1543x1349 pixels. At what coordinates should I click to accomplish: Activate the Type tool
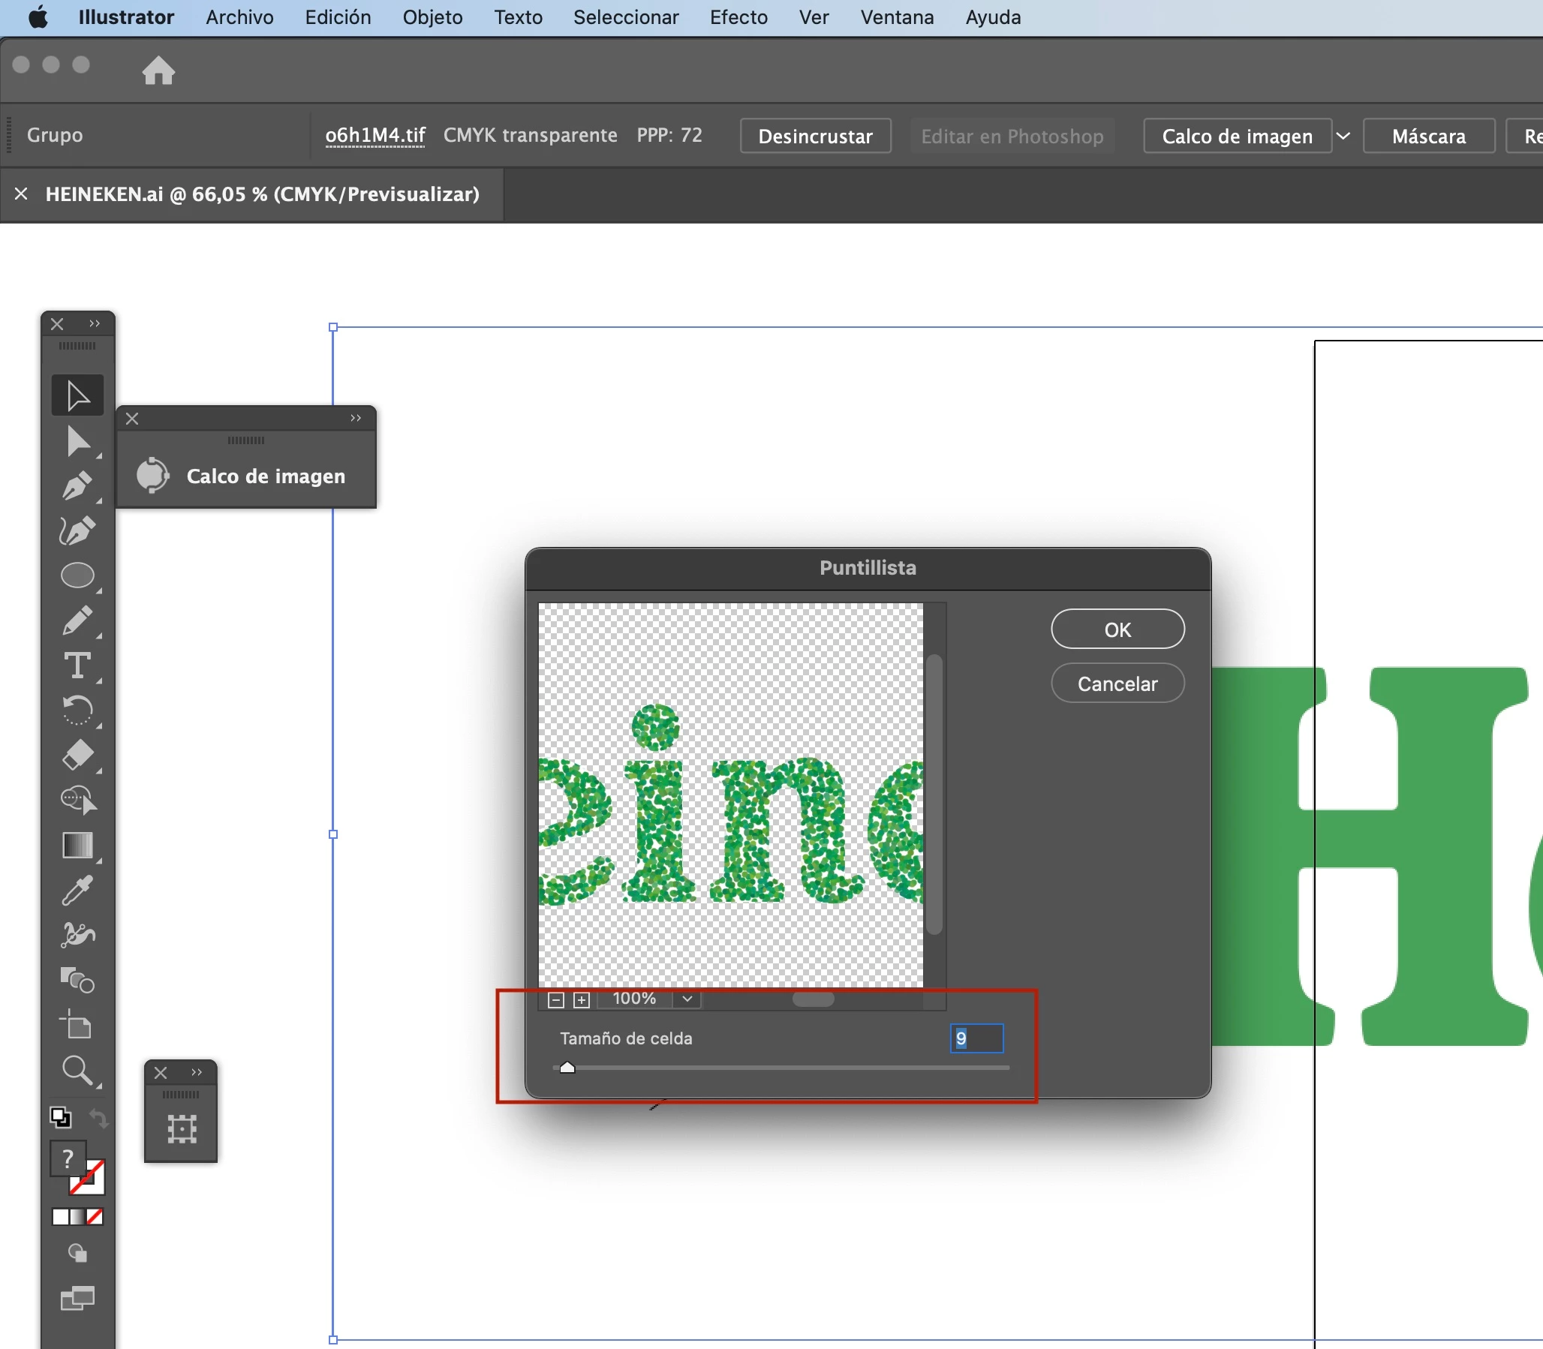click(77, 665)
